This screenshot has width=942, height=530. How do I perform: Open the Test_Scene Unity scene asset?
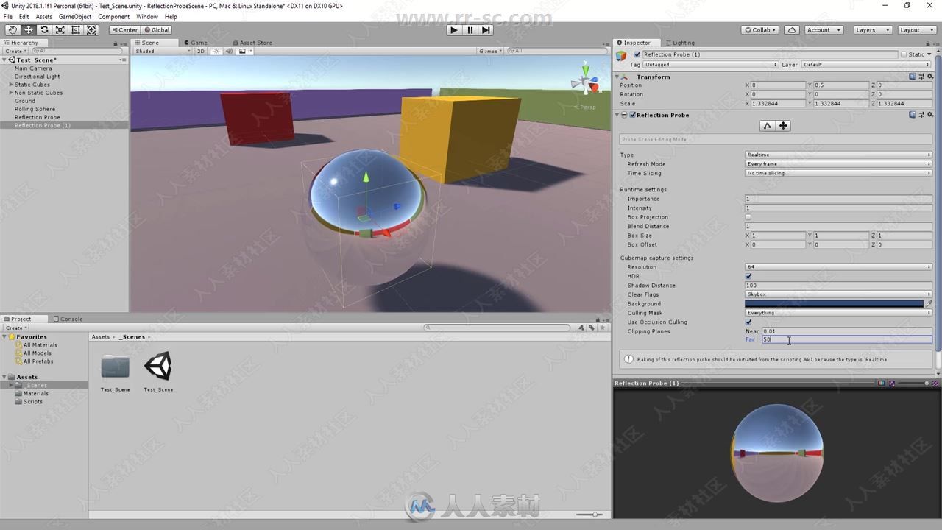point(158,371)
